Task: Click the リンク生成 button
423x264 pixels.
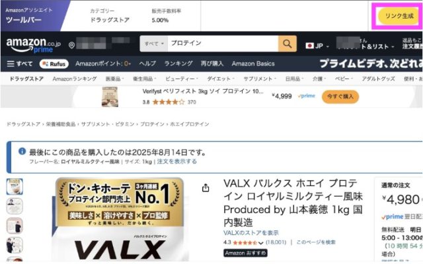Action: tap(399, 16)
